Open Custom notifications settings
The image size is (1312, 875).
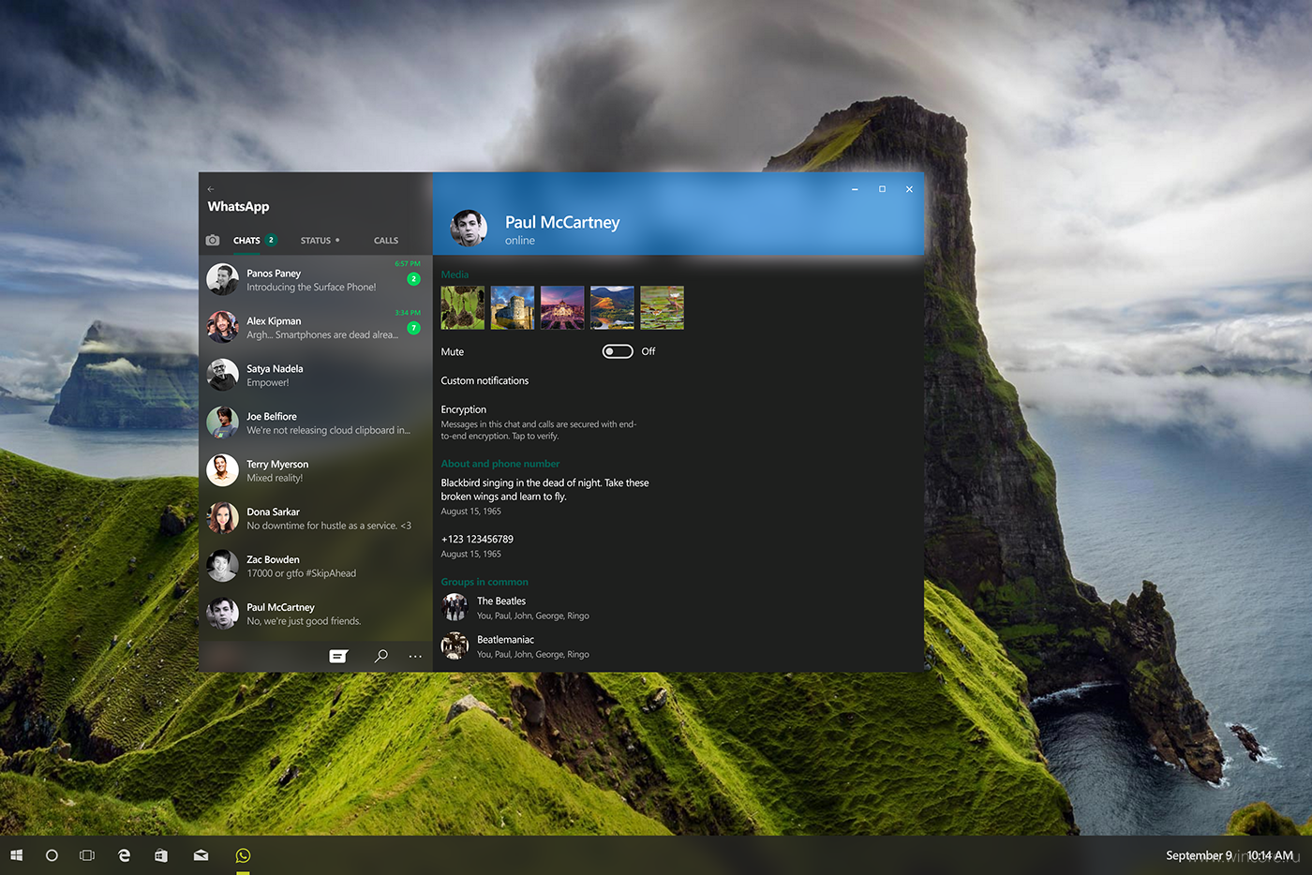click(x=485, y=380)
